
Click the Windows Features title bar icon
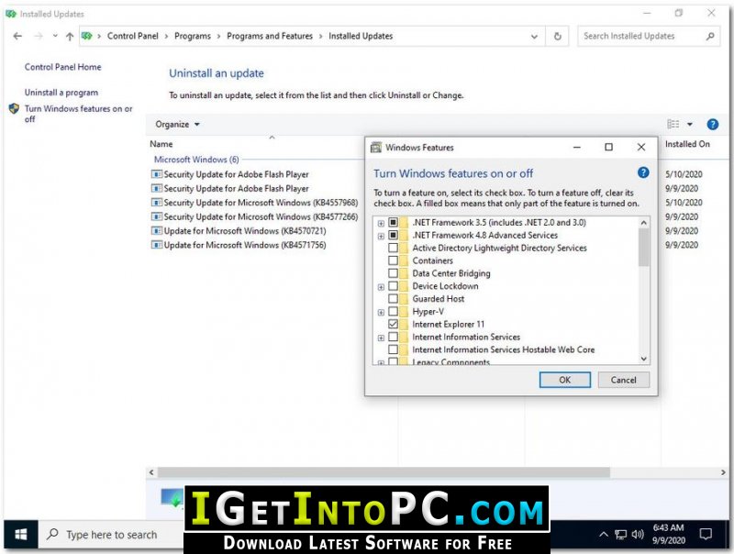pos(376,148)
